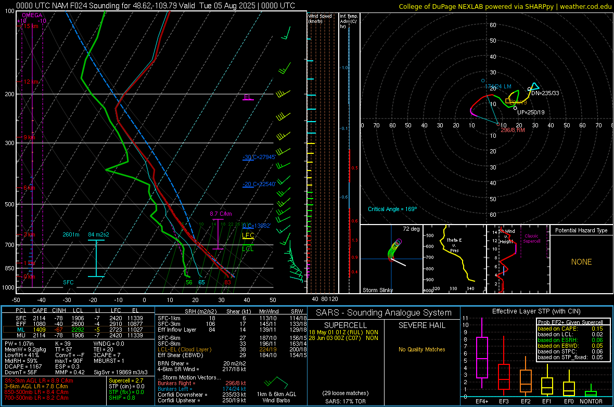Screen dimensions: 614x407
Task: Click the SARS: 17% TOR text
Action: tap(346, 401)
